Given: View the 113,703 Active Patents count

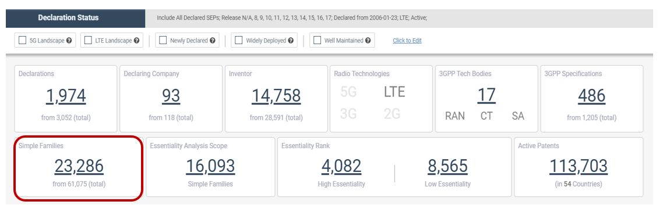Looking at the screenshot, I should click(579, 167).
